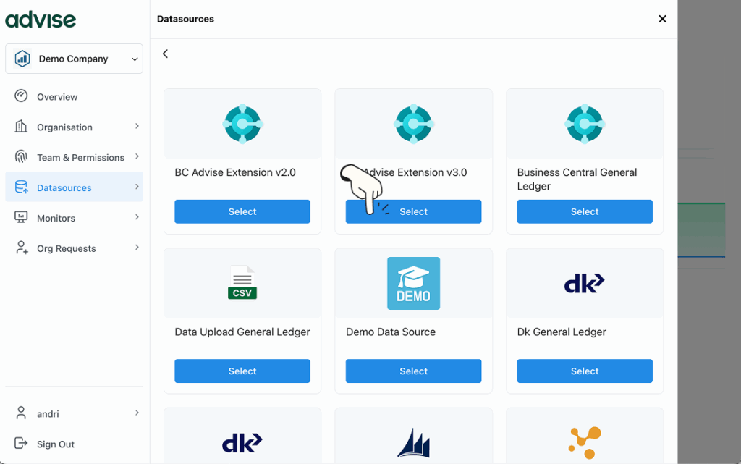The height and width of the screenshot is (464, 741).
Task: Click the Business Central icon on v2.0 card
Action: click(x=242, y=124)
